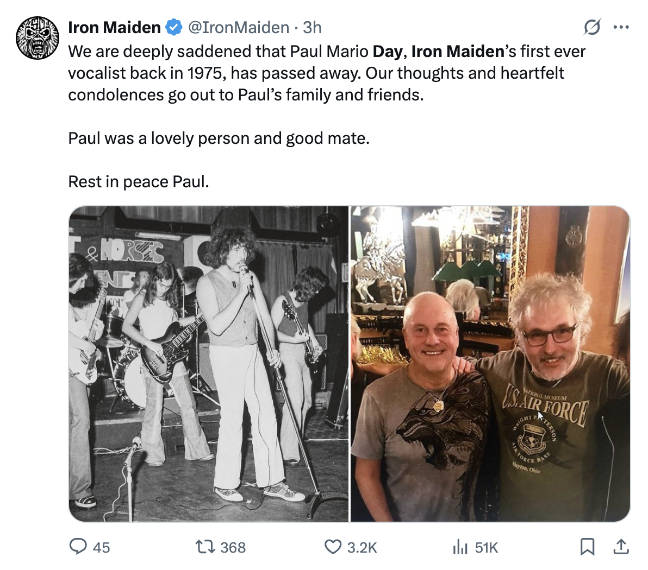Click the repost icon showing 368
The image size is (648, 570).
click(205, 547)
